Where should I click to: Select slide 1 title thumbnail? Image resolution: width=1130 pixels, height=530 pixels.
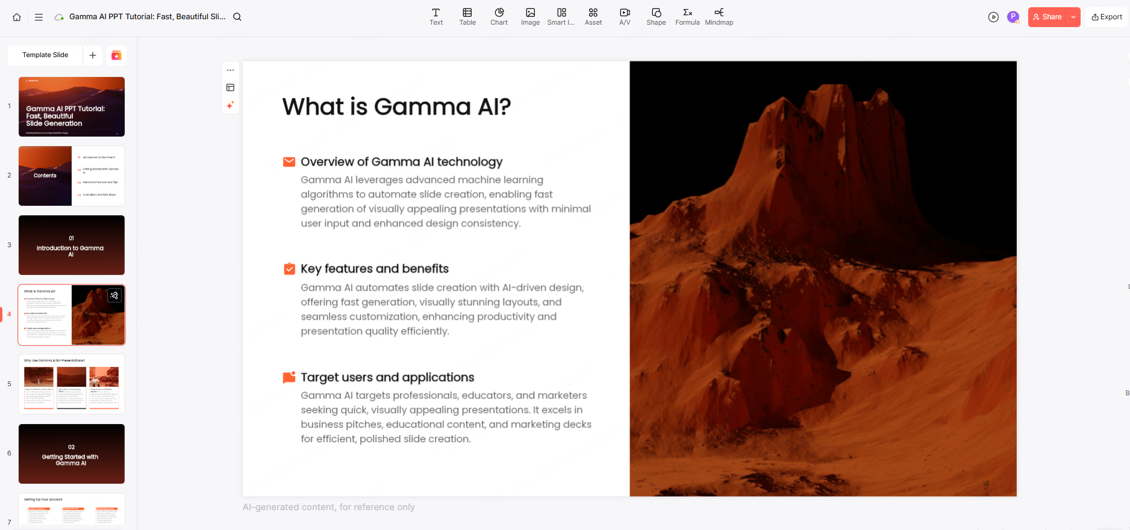coord(72,106)
